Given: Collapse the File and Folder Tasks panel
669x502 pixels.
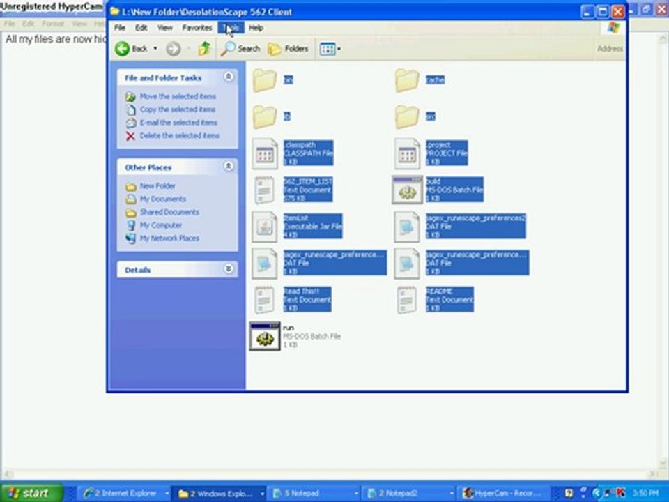Looking at the screenshot, I should pos(229,77).
